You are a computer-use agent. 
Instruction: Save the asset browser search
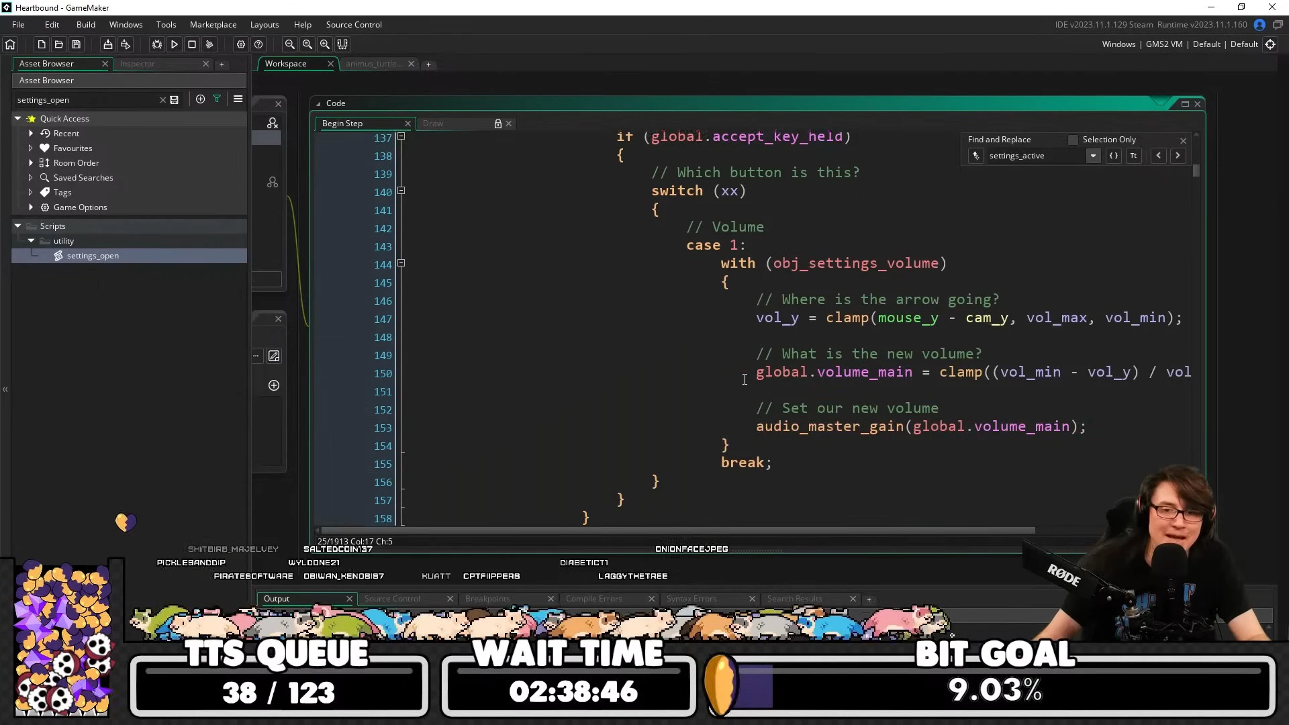(x=175, y=99)
